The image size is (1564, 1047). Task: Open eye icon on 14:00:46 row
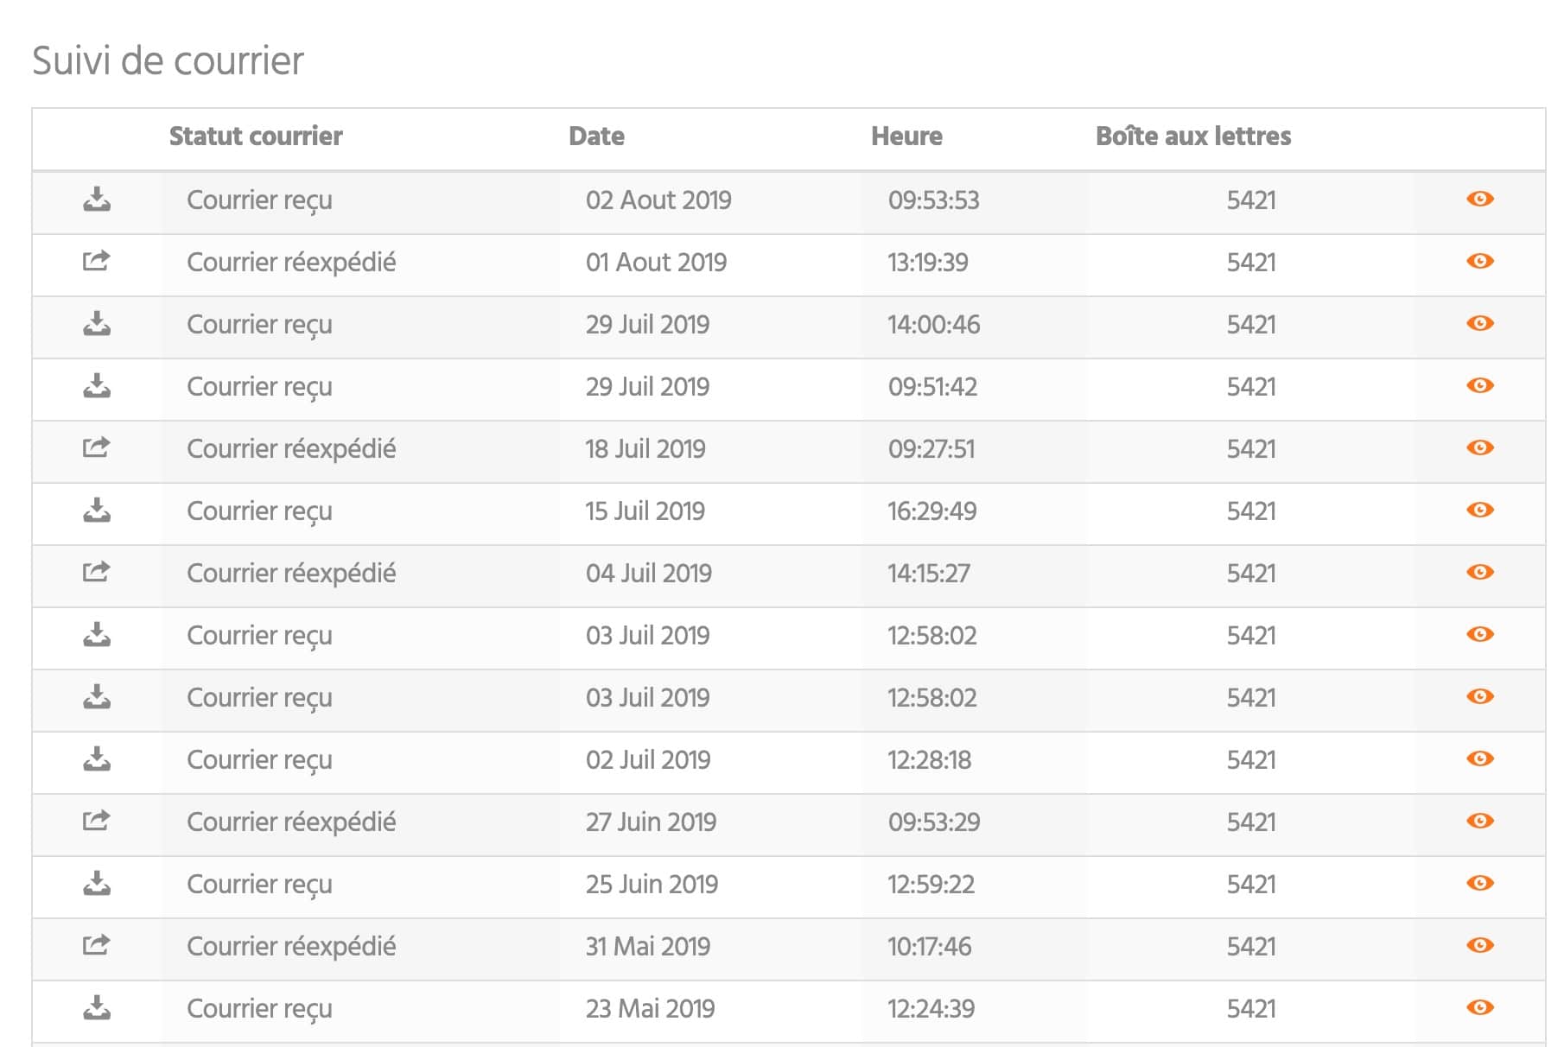click(x=1479, y=324)
